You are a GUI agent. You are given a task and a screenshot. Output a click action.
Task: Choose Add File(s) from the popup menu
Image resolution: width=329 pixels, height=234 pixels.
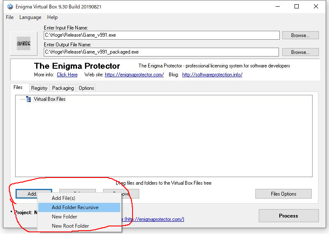(x=80, y=198)
